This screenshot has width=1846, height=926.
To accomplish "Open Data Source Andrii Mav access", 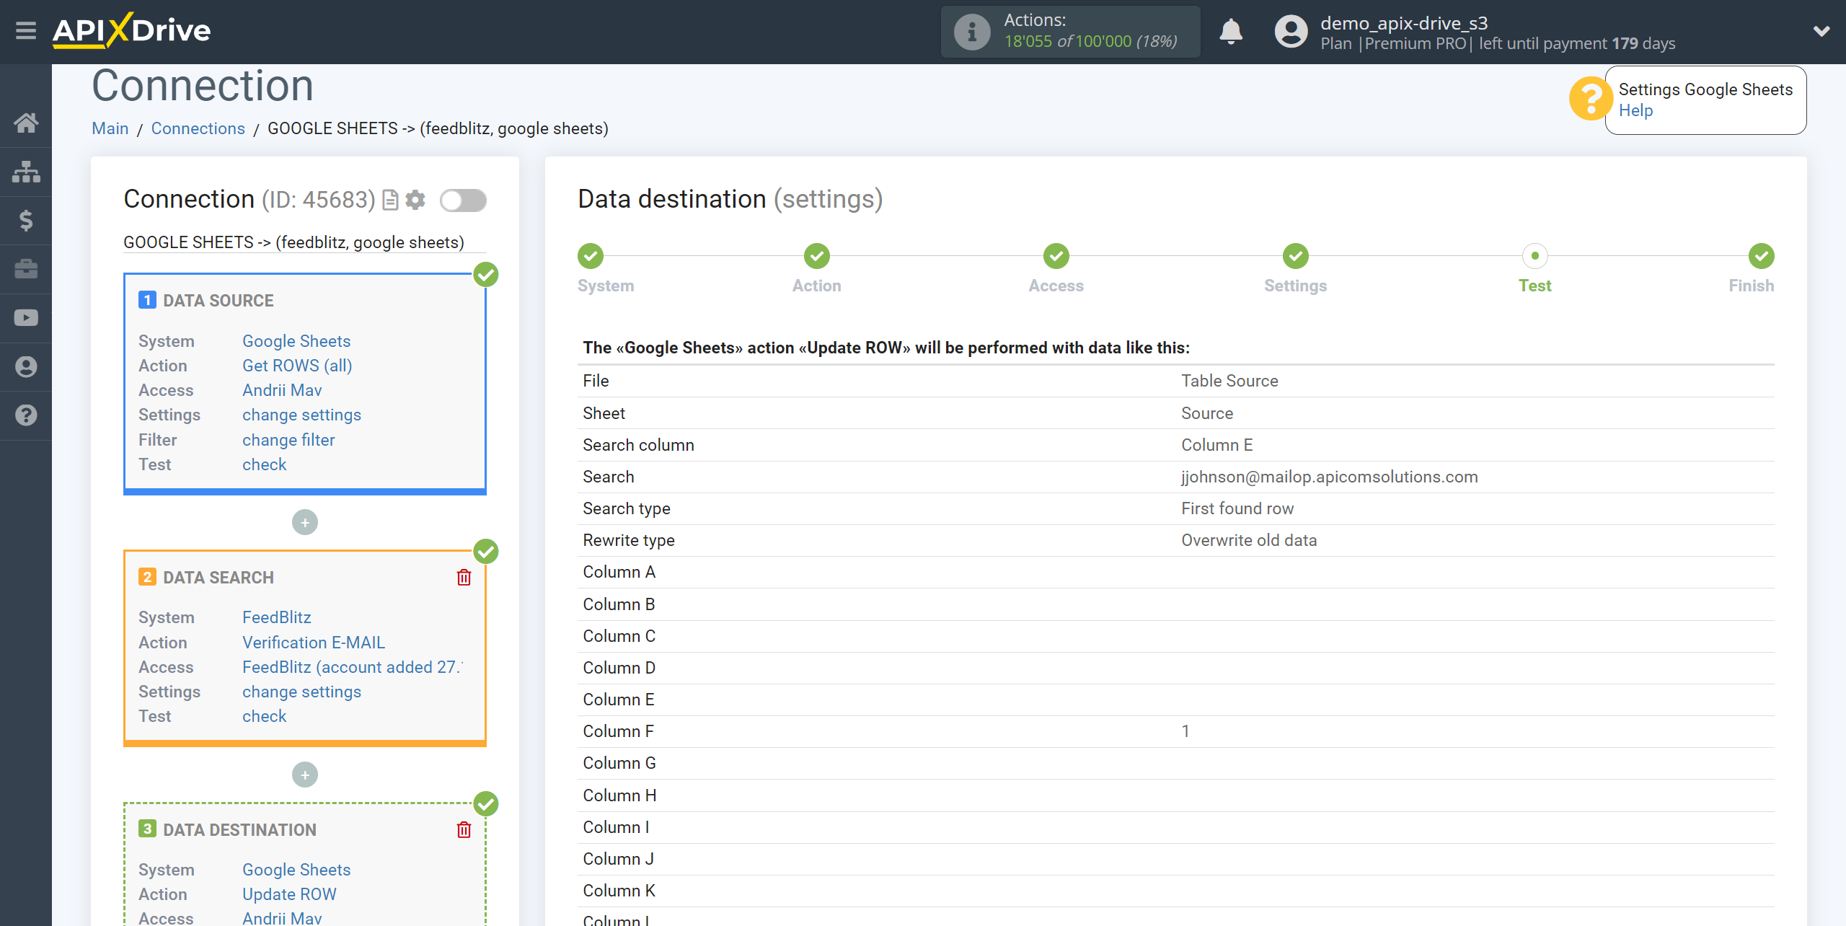I will (282, 390).
